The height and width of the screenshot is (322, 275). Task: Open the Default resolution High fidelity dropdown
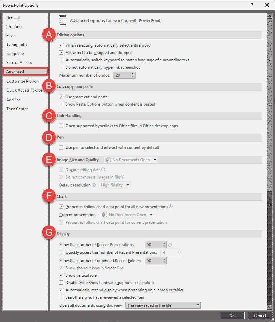(128, 185)
